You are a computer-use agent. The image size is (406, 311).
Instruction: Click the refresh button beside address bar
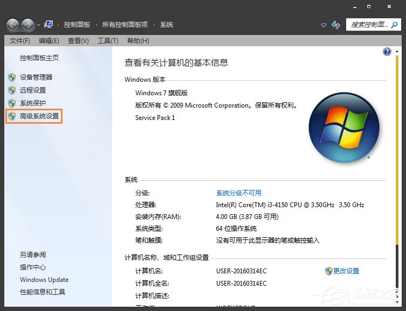336,25
